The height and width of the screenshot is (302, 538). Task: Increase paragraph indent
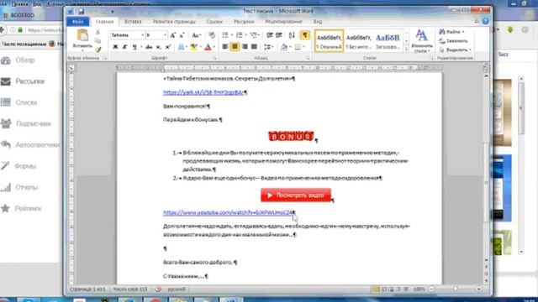point(279,35)
